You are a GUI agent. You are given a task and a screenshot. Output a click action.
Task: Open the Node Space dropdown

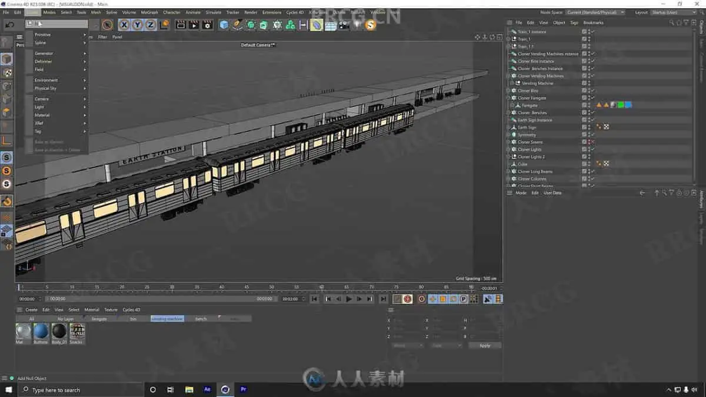pyautogui.click(x=595, y=12)
